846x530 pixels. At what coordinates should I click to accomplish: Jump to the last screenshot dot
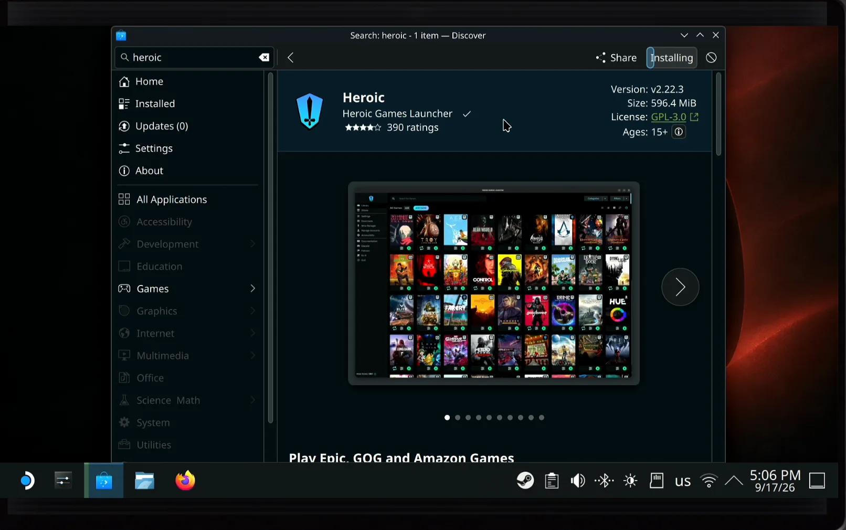point(542,418)
